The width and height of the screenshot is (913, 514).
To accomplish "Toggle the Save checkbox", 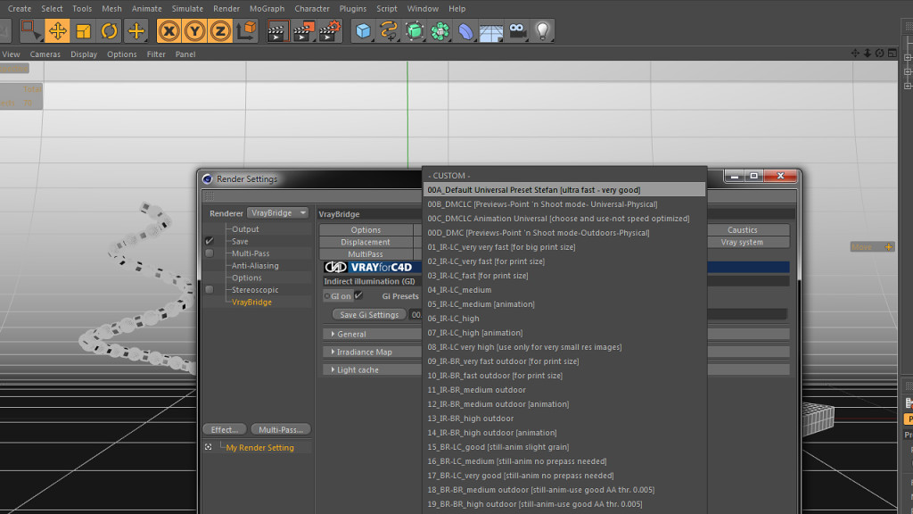I will 209,241.
